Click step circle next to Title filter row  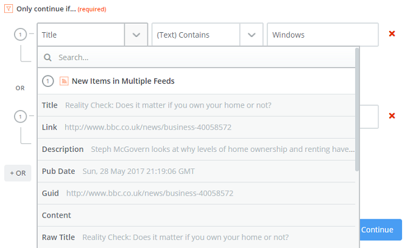[x=20, y=34]
